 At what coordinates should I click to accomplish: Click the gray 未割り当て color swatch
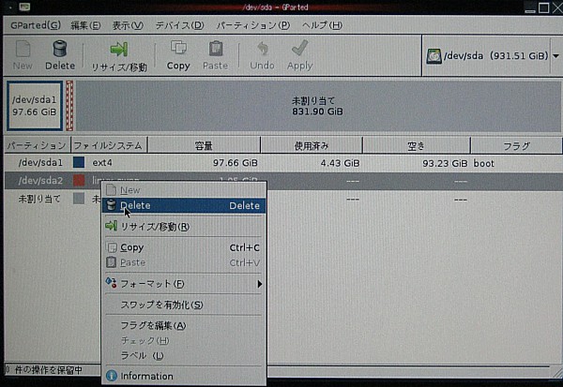coord(79,199)
